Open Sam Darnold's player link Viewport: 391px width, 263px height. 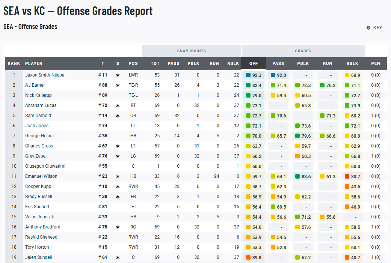(x=38, y=116)
